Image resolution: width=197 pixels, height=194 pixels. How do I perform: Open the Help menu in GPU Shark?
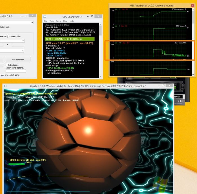click(65, 21)
